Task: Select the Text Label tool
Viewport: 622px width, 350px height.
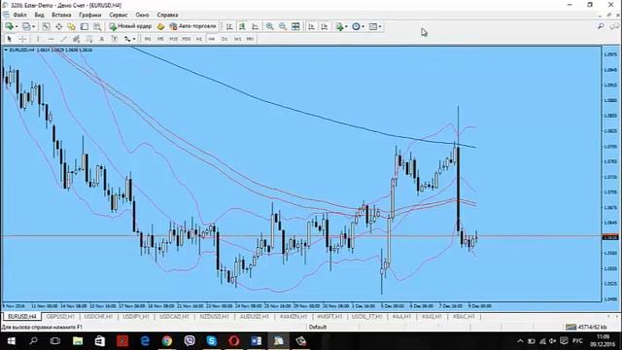Action: click(x=115, y=39)
